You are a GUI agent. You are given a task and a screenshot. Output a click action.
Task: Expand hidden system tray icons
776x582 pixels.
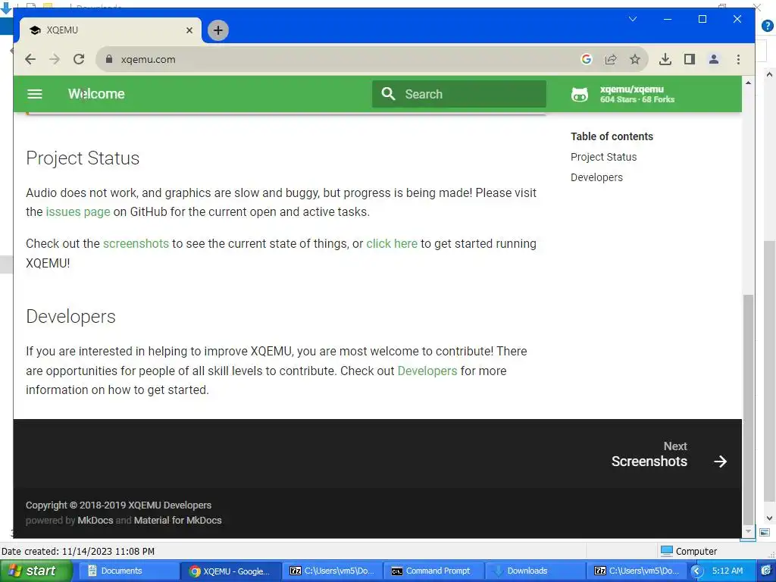pos(697,571)
